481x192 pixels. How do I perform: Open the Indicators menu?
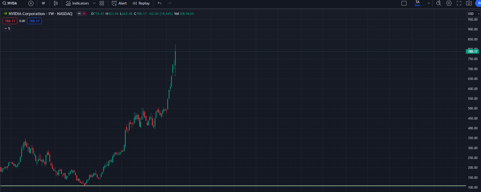(77, 3)
